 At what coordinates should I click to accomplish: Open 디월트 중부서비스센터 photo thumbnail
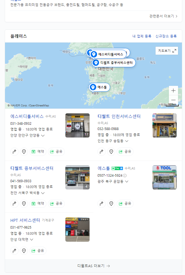[78, 177]
